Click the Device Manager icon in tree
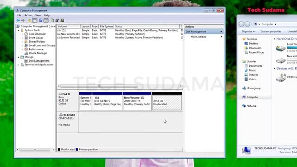 click(x=26, y=53)
